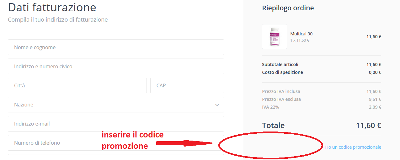This screenshot has width=400, height=160.
Task: Click the red inserire il codice promozione text
Action: coord(132,140)
